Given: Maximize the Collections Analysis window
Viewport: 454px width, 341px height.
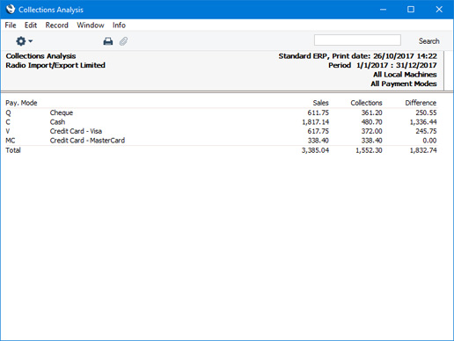Looking at the screenshot, I should click(411, 10).
